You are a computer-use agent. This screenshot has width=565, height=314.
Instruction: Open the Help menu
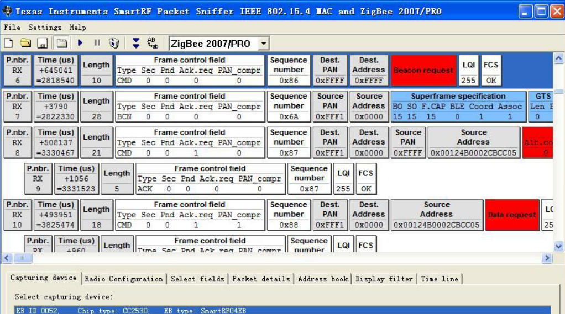77,28
